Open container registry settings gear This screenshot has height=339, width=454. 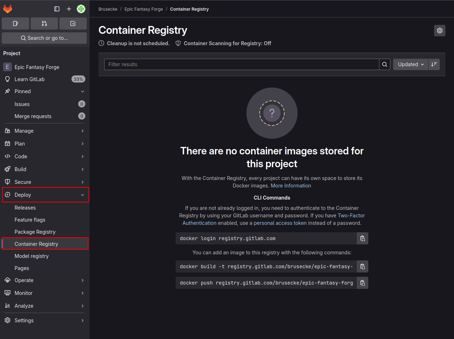440,31
